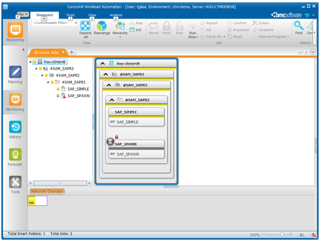Open the tab list dropdown

click(x=313, y=52)
